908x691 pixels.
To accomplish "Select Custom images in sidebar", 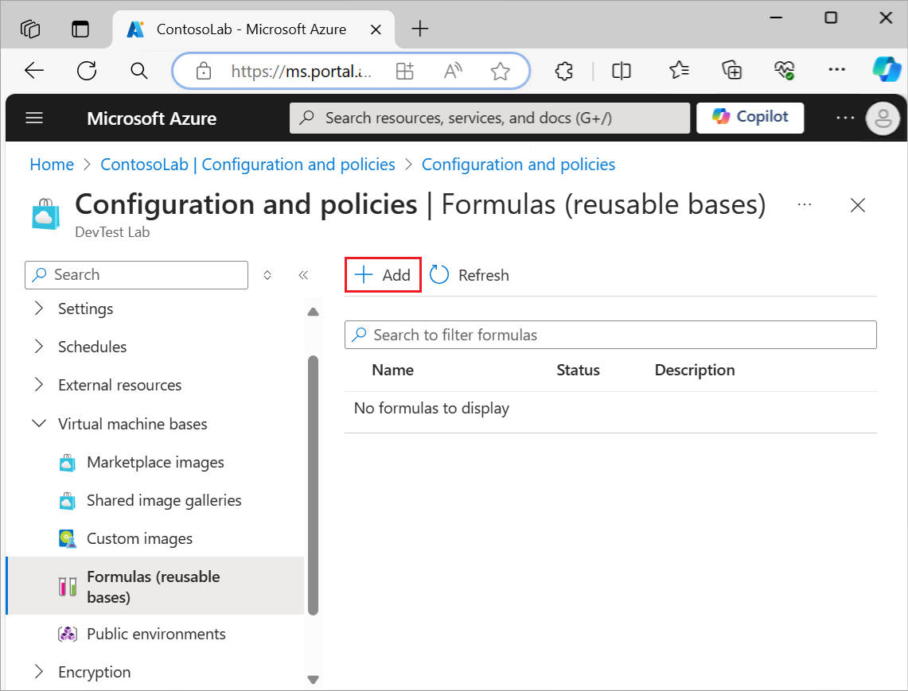I will point(139,539).
